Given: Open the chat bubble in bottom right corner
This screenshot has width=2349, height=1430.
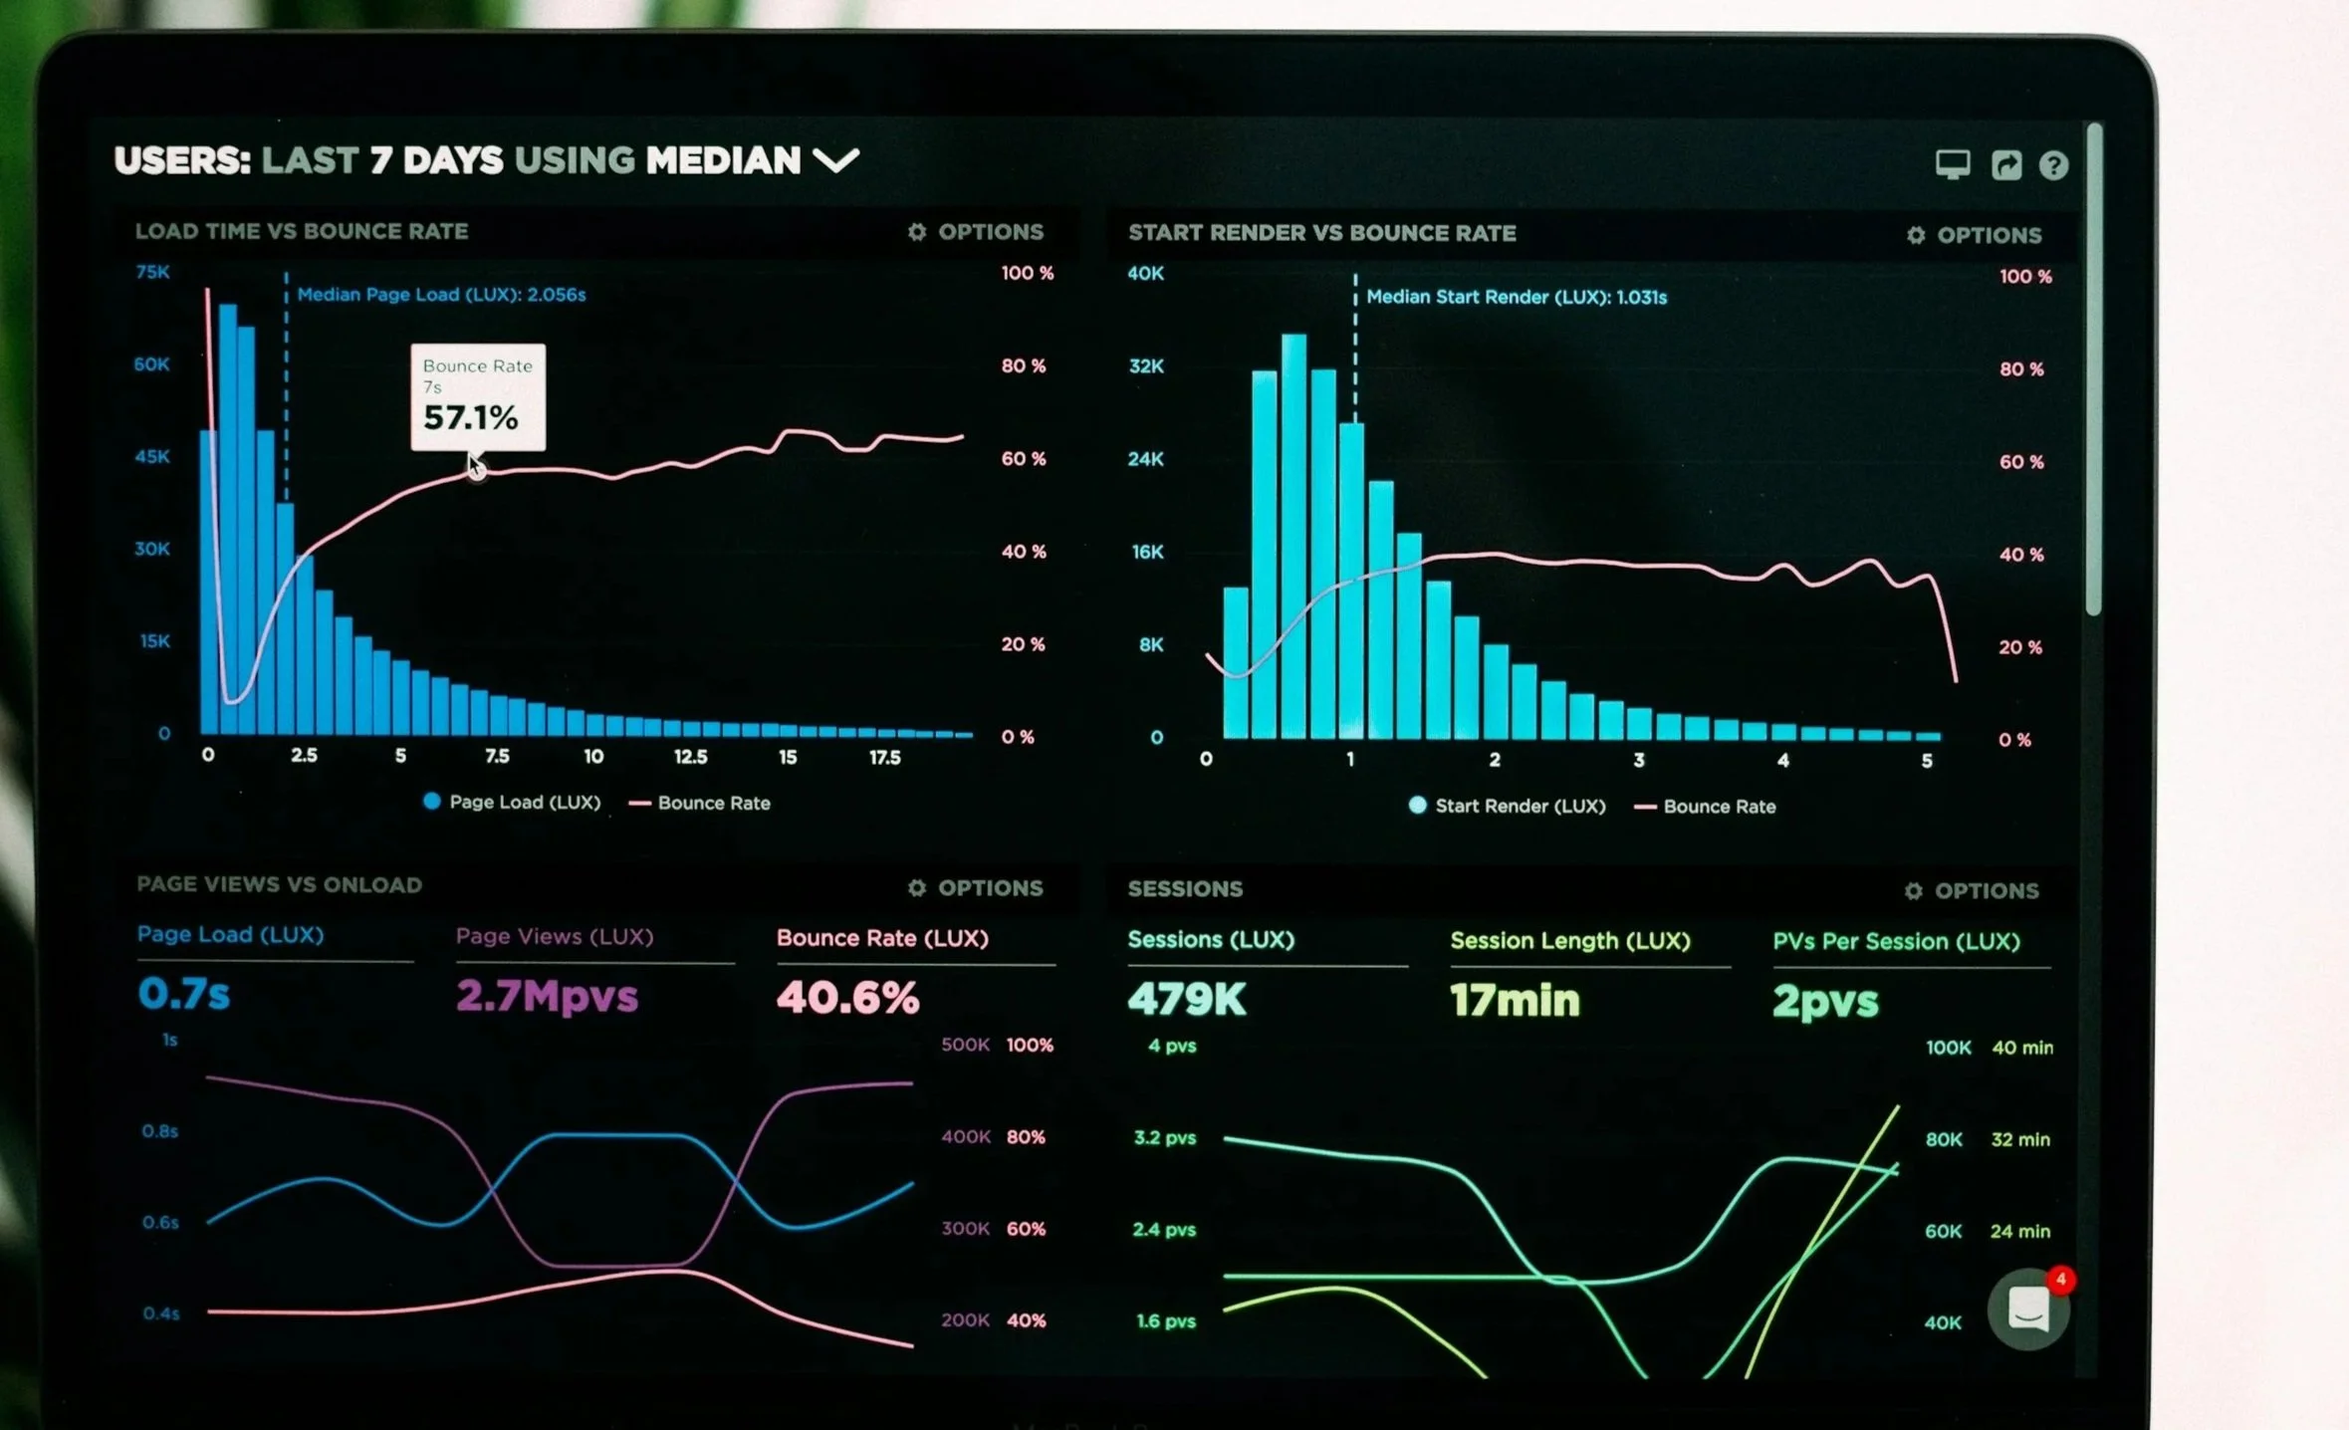Looking at the screenshot, I should [2028, 1310].
